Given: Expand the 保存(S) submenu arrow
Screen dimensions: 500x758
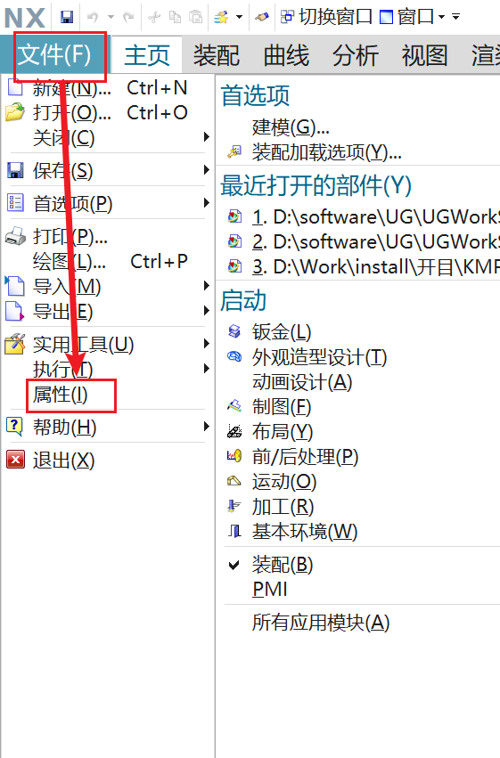Looking at the screenshot, I should pyautogui.click(x=207, y=170).
